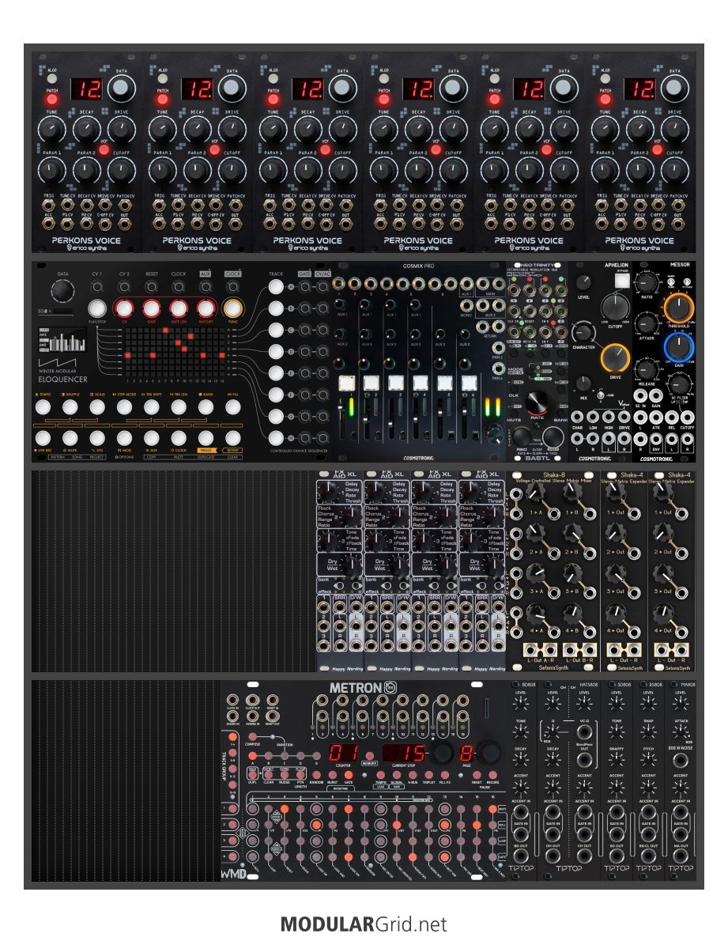Click the DATA encoder on leftmost Perkons Voice
Screen dimensions: 728x941
(x=121, y=89)
